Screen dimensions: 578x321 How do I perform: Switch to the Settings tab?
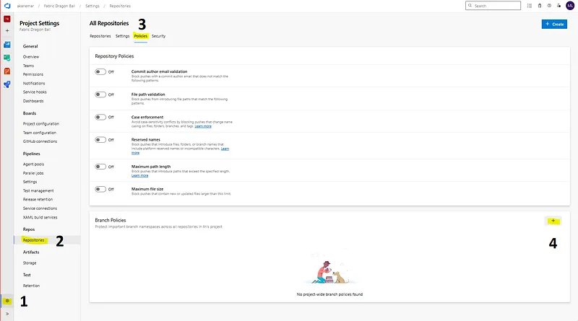(122, 36)
